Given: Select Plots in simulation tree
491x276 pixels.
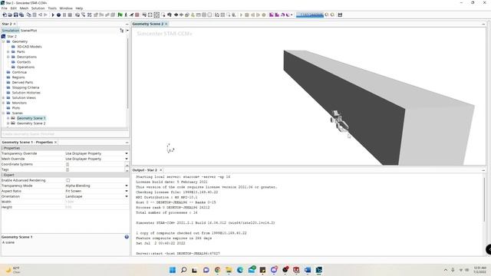Looking at the screenshot, I should [16, 108].
